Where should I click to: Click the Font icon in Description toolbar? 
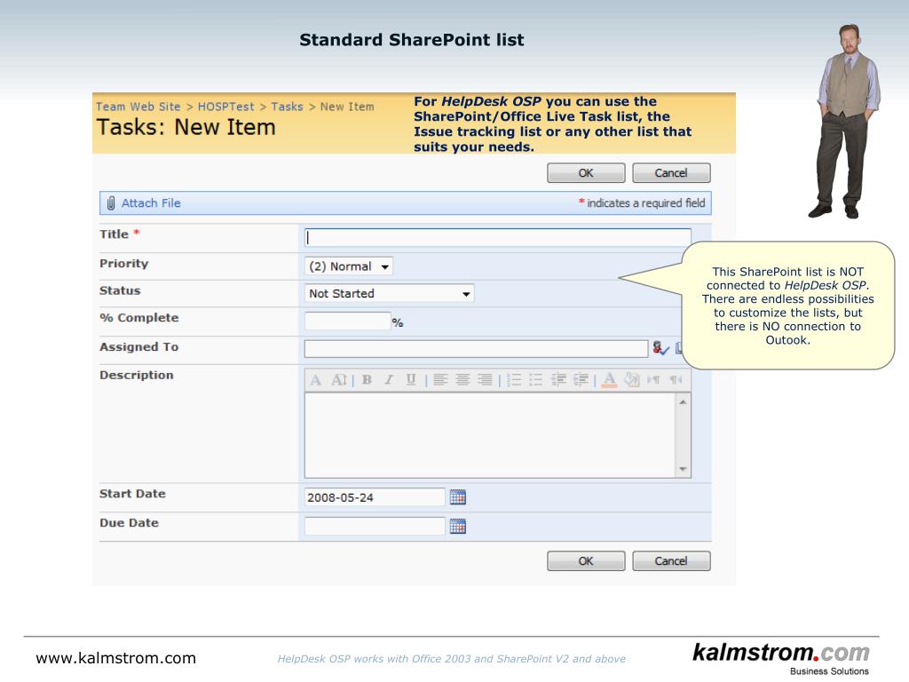[315, 380]
